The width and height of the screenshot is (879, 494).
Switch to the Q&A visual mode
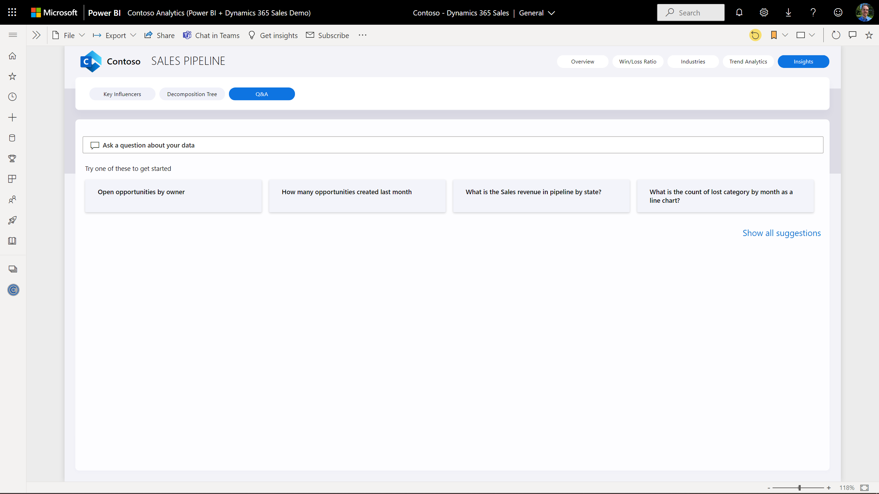pyautogui.click(x=262, y=94)
